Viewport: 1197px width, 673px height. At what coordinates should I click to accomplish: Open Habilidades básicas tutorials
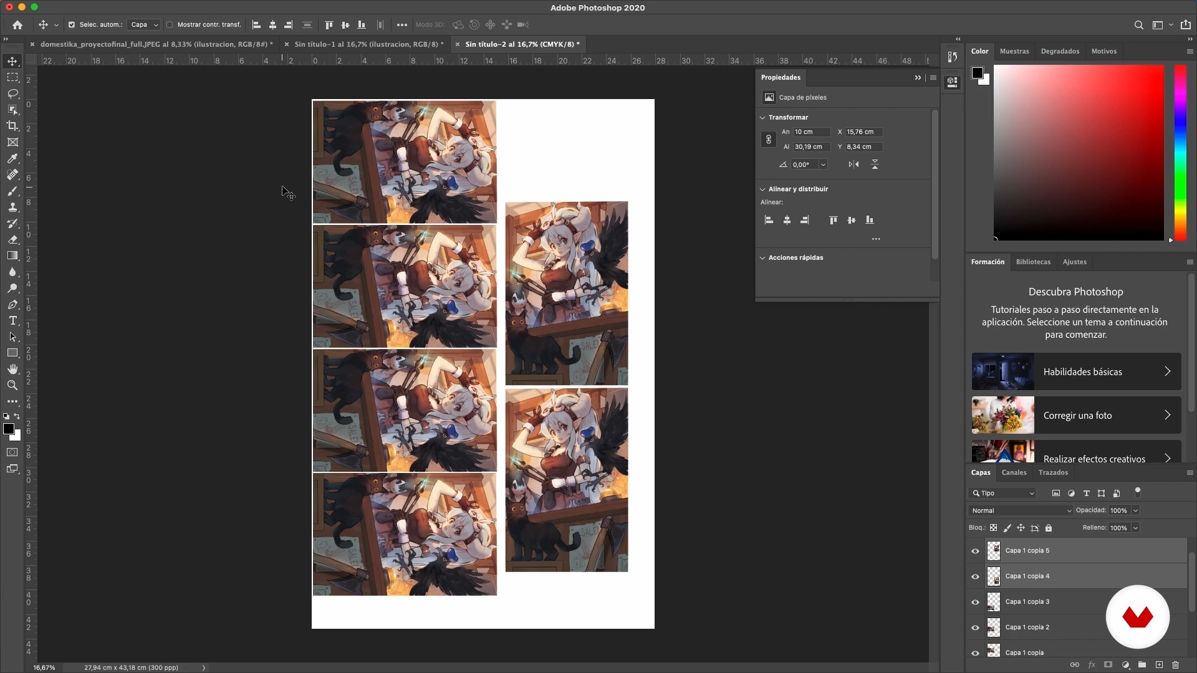[1076, 371]
